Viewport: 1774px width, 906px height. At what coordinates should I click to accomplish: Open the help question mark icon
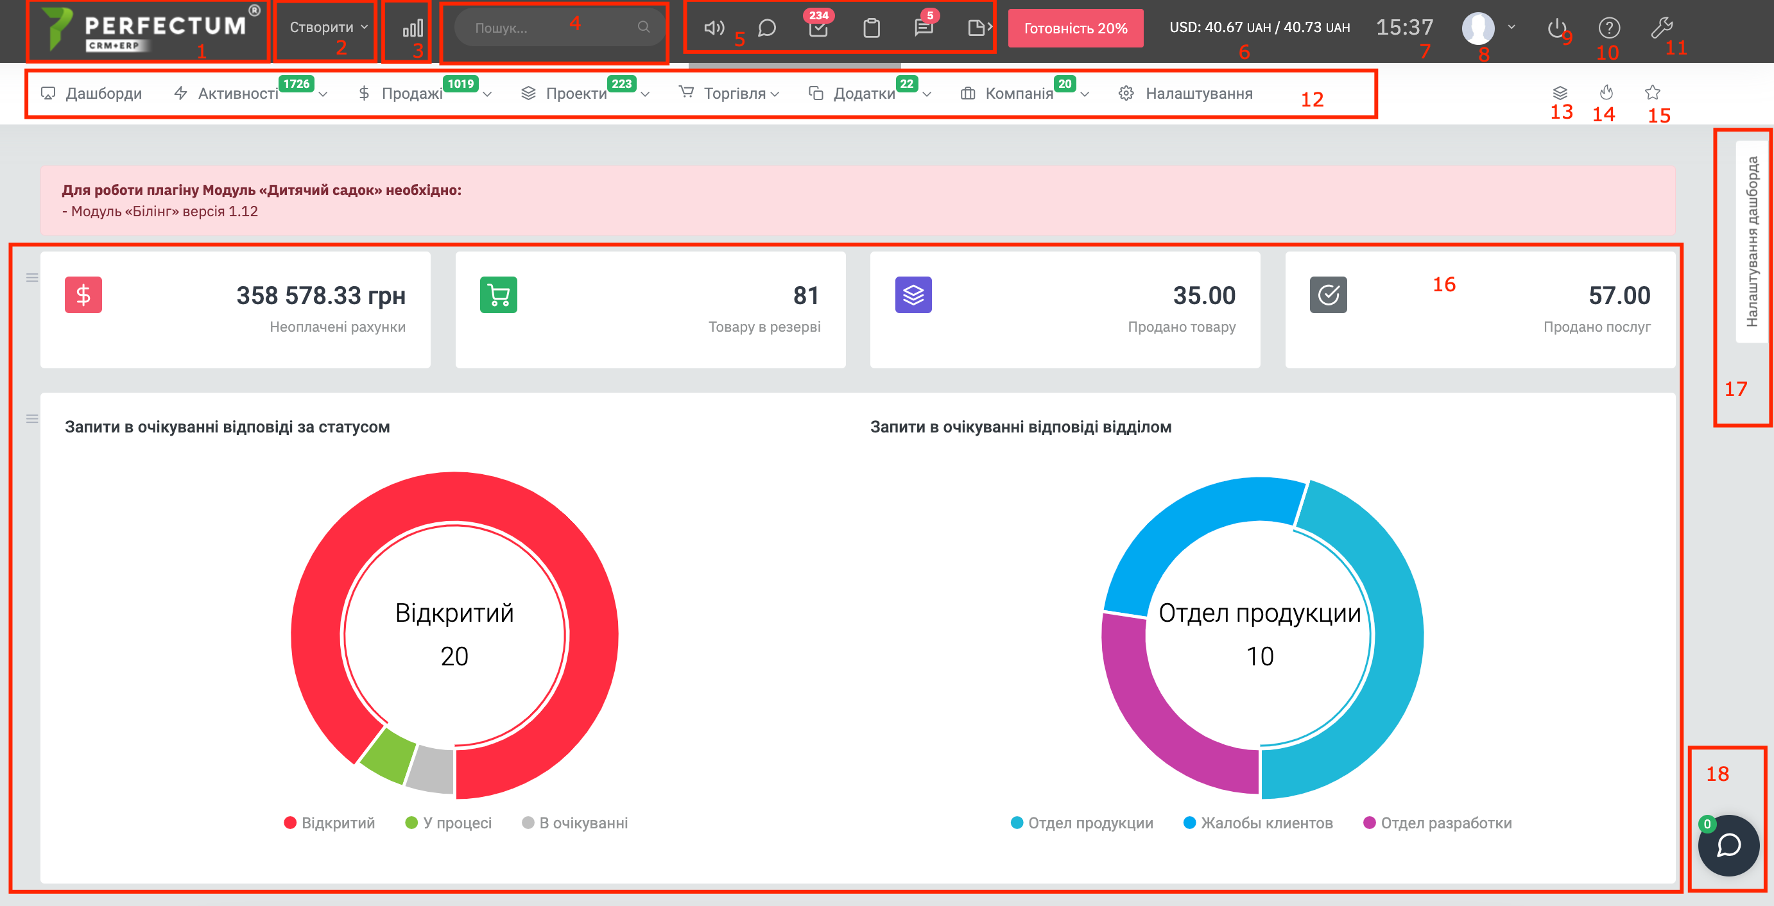(1608, 28)
